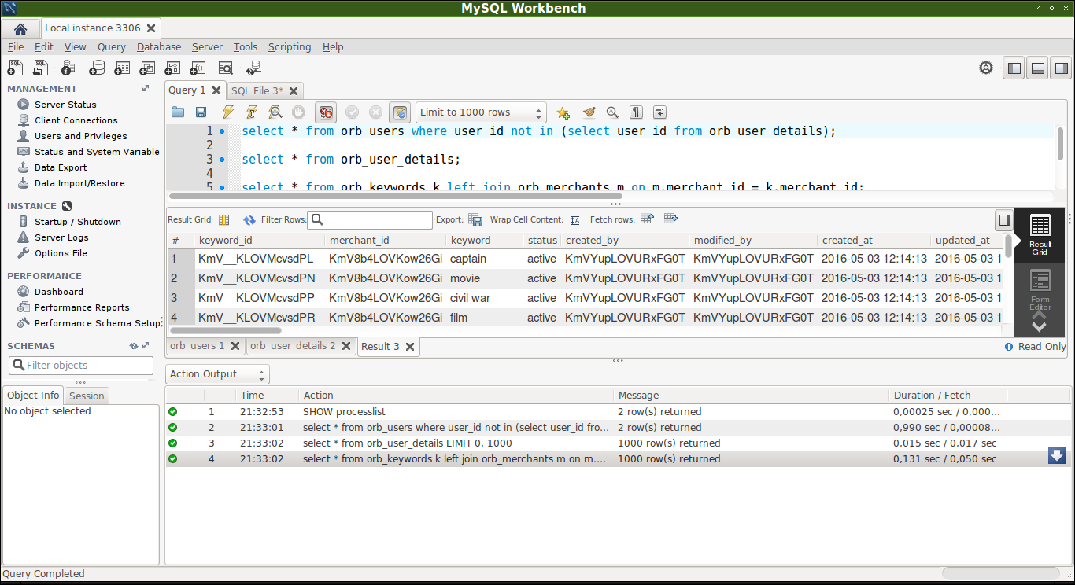Open the File menu
Viewport: 1075px width, 585px height.
click(x=16, y=47)
